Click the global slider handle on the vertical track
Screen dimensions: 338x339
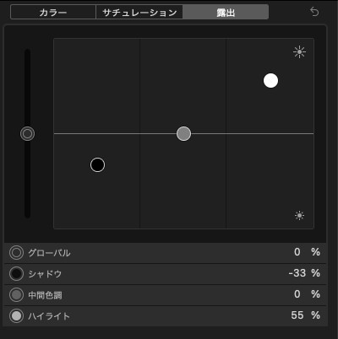pos(27,133)
